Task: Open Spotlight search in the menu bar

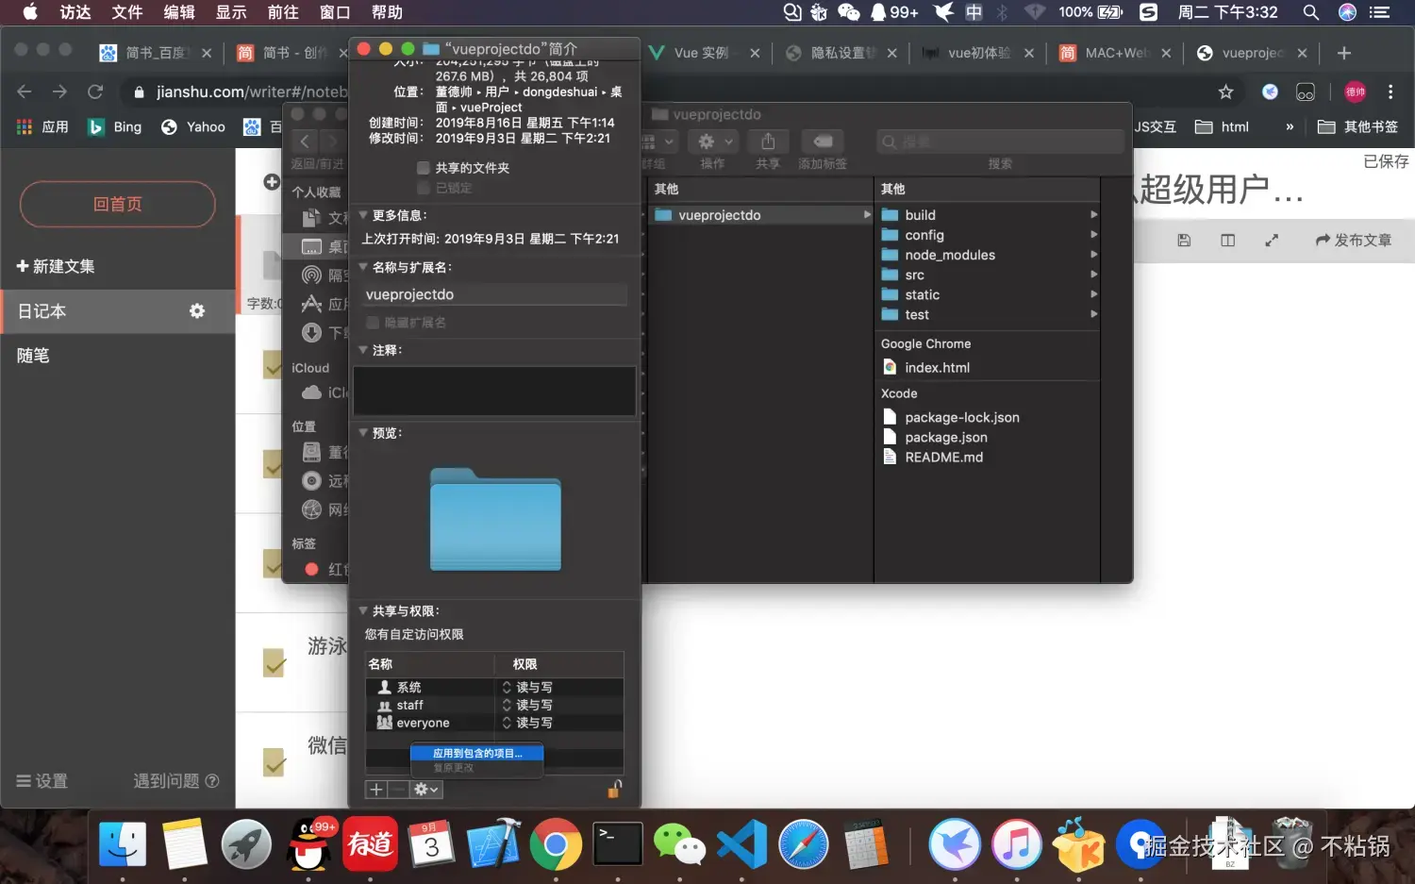Action: [1310, 12]
